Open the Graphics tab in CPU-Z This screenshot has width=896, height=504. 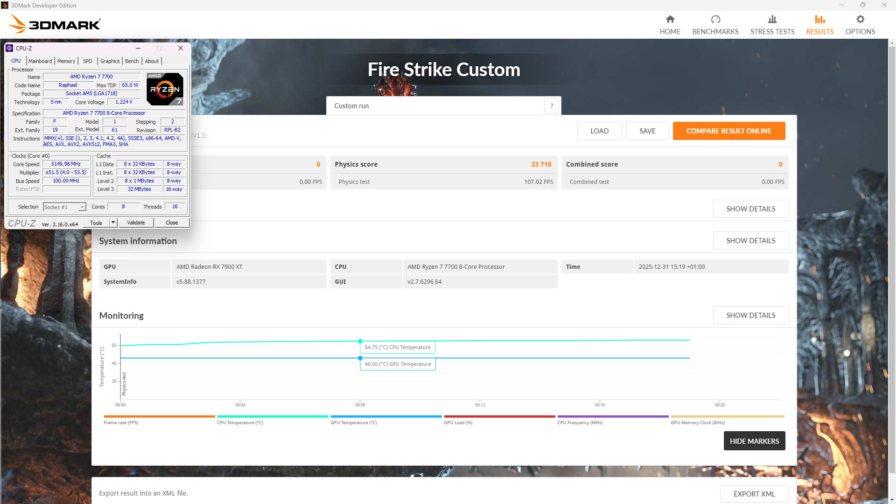[x=110, y=61]
